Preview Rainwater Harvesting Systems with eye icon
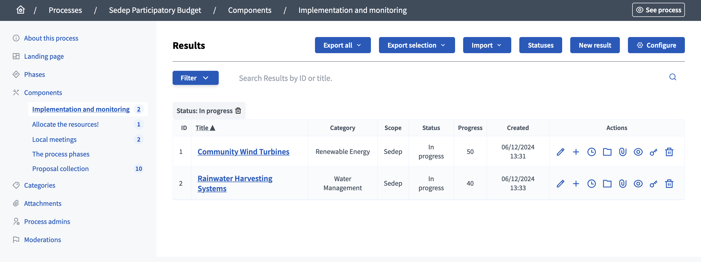 (638, 184)
